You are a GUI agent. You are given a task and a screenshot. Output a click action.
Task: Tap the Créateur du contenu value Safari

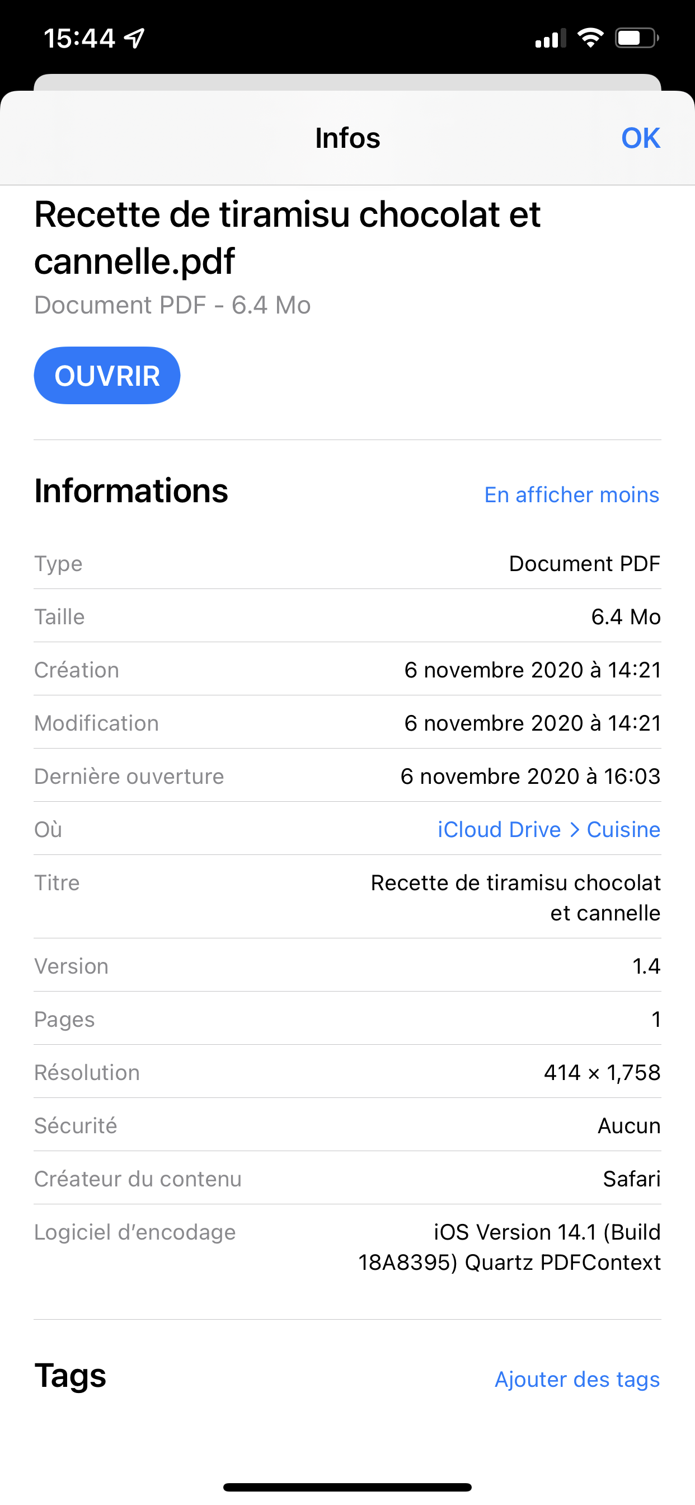click(631, 1179)
